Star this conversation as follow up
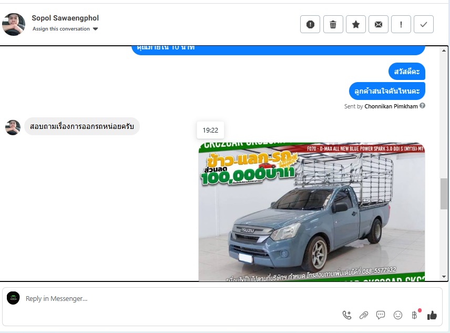 coord(355,24)
